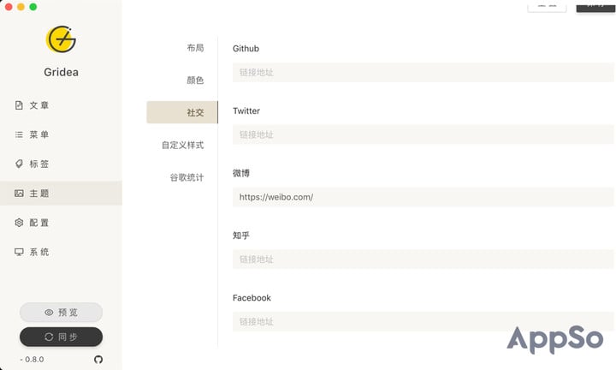The width and height of the screenshot is (616, 370).
Task: Click the 预览 preview button
Action: [62, 313]
